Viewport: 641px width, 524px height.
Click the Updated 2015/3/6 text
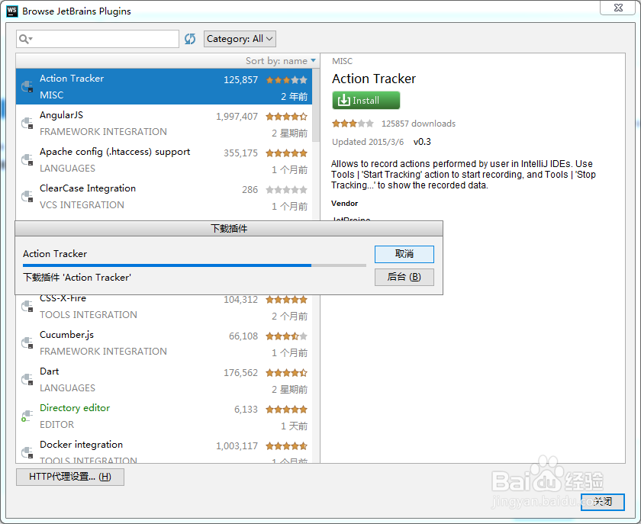[x=368, y=142]
